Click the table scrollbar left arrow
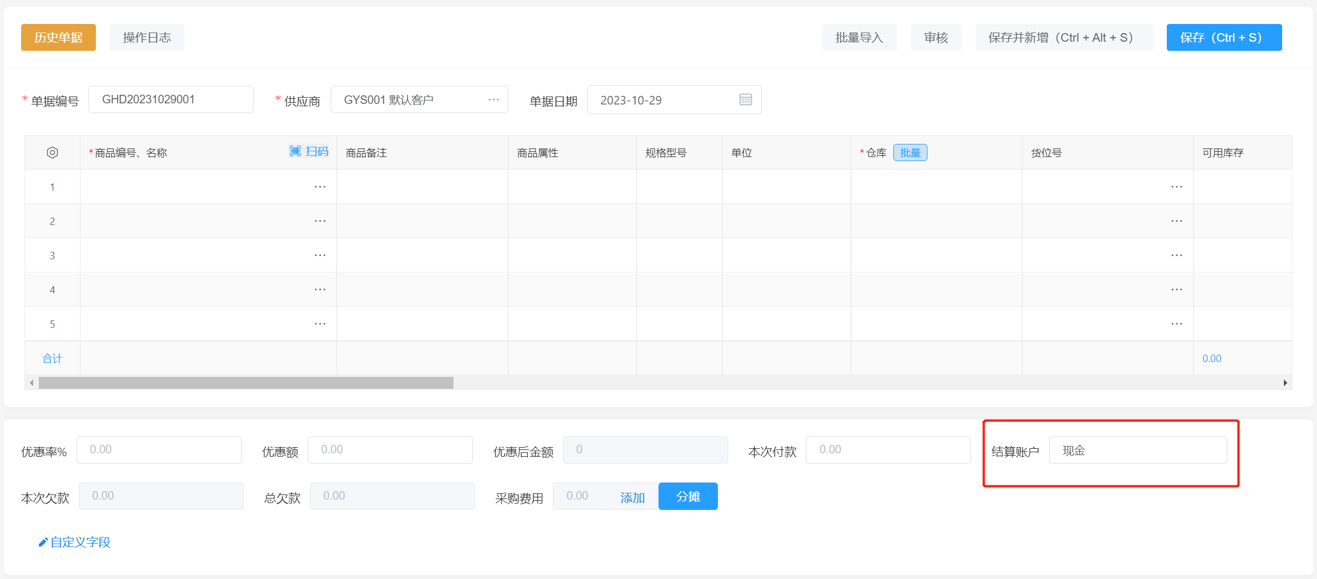Screen dimensions: 1317x579 [31, 383]
